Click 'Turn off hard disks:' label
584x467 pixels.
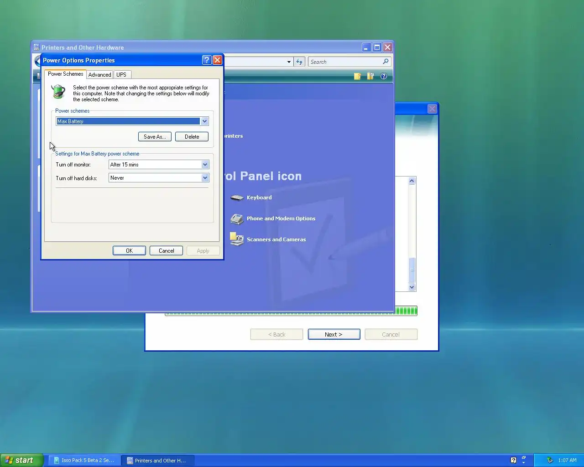76,178
